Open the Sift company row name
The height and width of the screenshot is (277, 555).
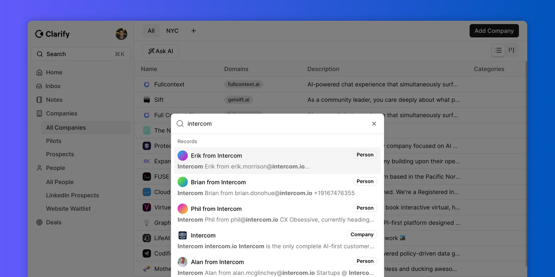pyautogui.click(x=159, y=100)
